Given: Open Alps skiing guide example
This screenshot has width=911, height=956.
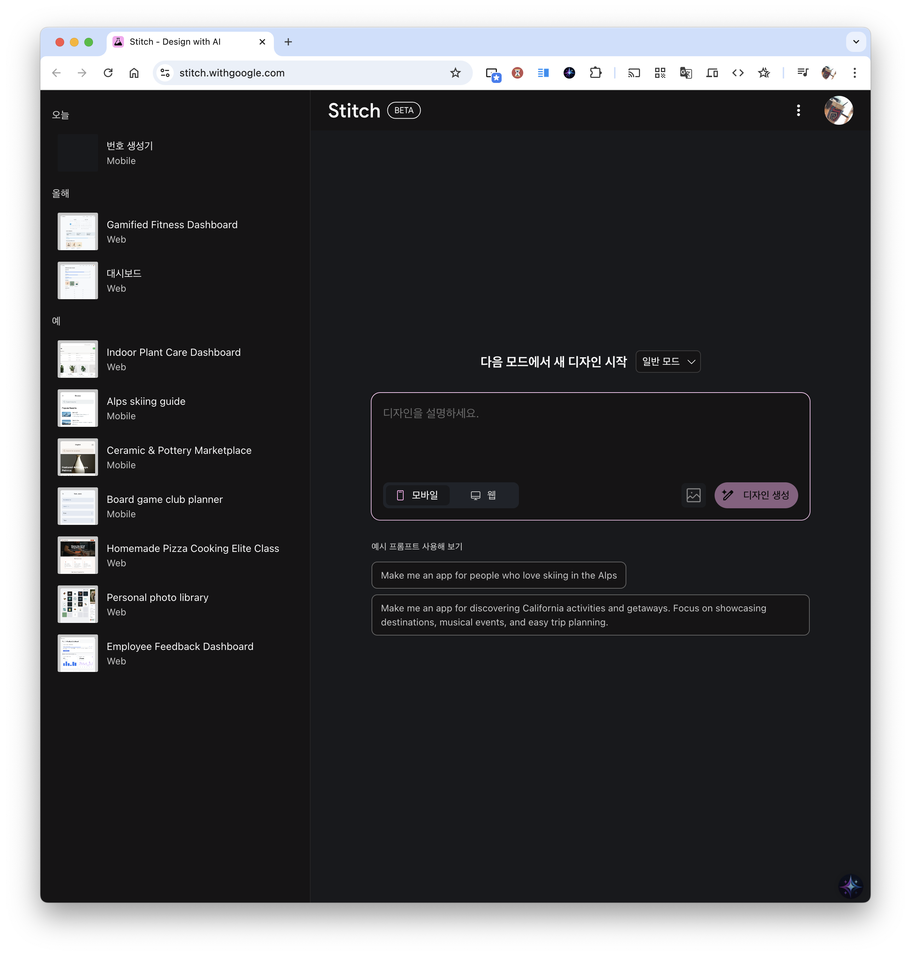Looking at the screenshot, I should [175, 408].
